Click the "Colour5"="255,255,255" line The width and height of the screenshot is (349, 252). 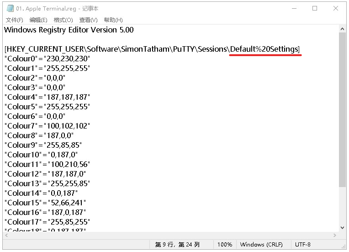tap(47, 107)
